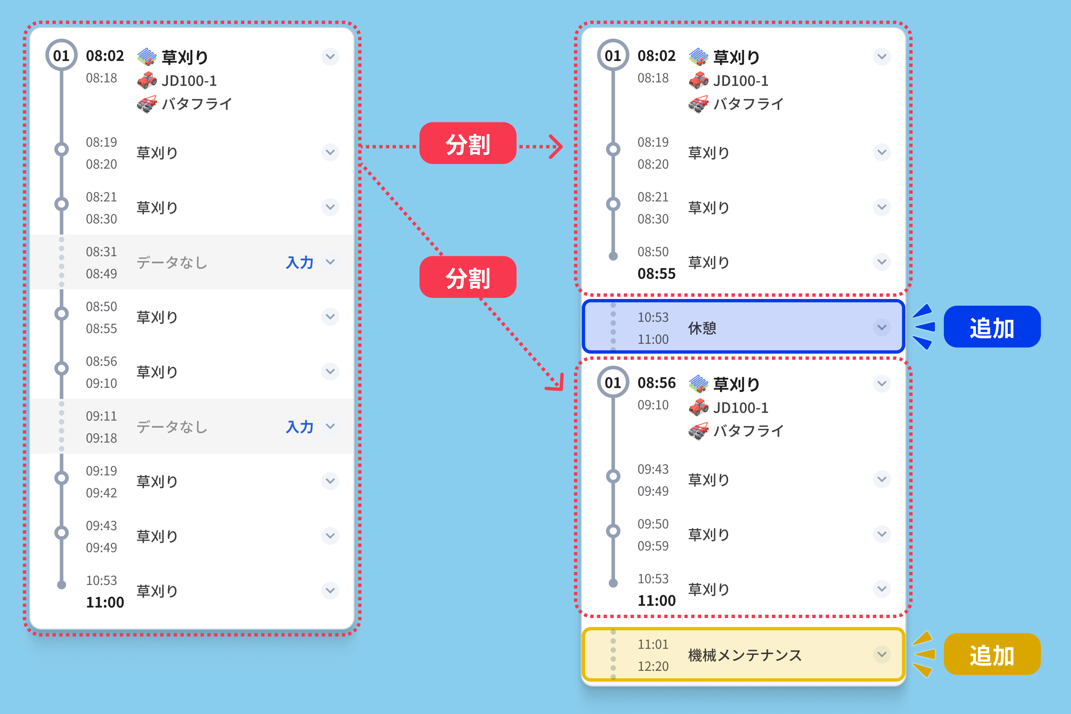Click JD100-1 text in the right panel's 08:56 card
1071x714 pixels.
point(740,408)
